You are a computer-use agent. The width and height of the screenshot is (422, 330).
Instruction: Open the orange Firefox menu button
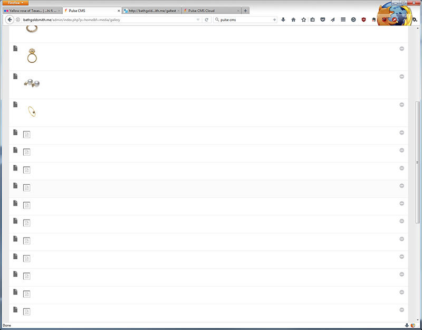pos(15,3)
